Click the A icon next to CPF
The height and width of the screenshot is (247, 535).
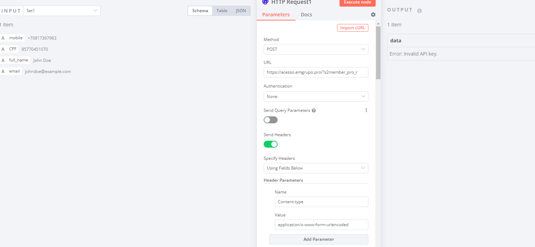pyautogui.click(x=3, y=49)
